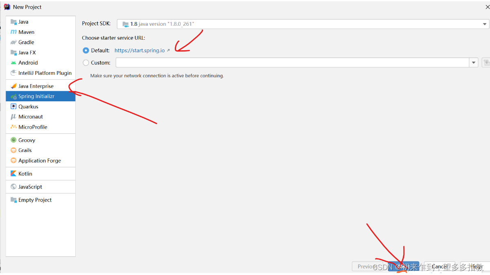Click the Java Enterprise flame icon
Image resolution: width=490 pixels, height=275 pixels.
coord(14,86)
